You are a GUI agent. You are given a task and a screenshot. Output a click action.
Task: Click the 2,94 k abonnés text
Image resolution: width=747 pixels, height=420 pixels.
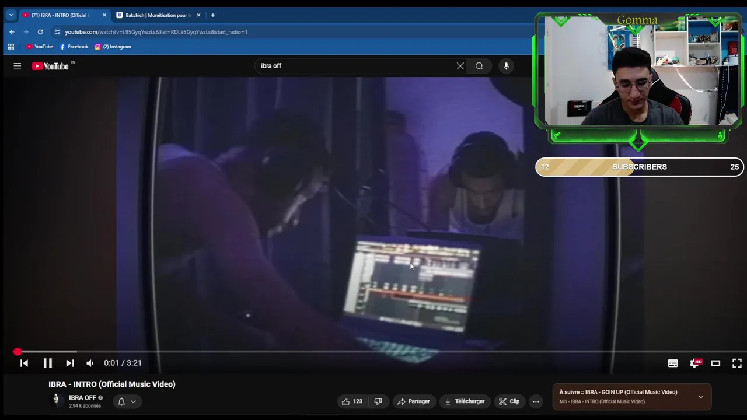(85, 406)
